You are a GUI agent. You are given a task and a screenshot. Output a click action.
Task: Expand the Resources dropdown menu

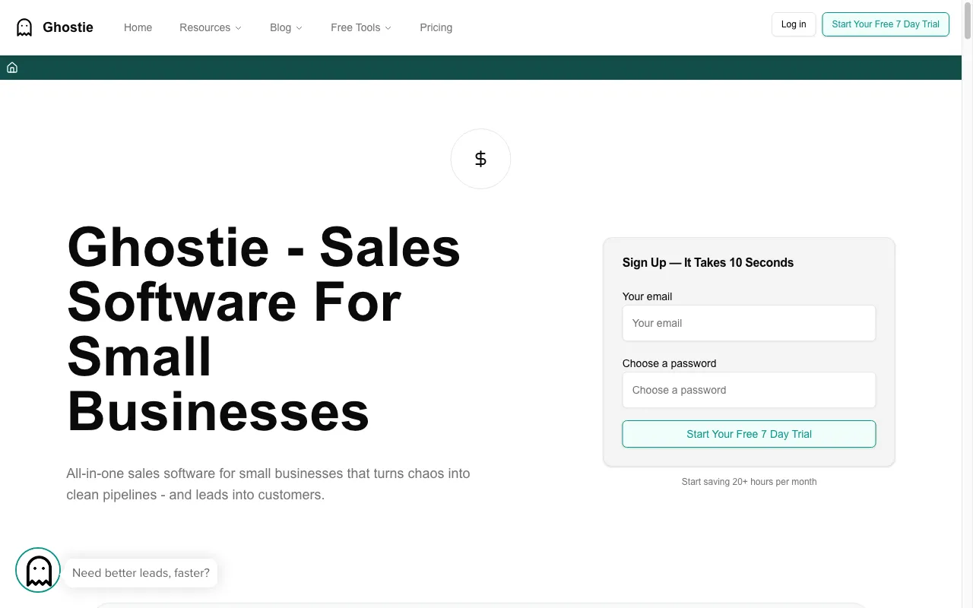[x=211, y=27]
